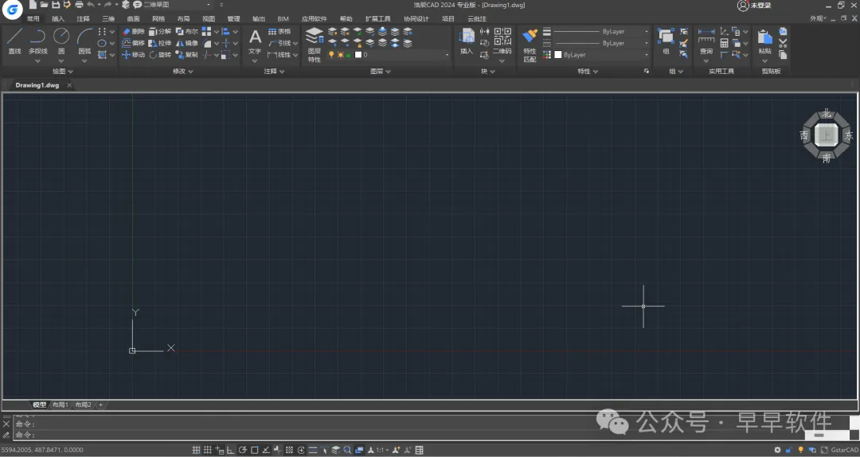
Task: Open the 文字 text tool
Action: (x=255, y=41)
